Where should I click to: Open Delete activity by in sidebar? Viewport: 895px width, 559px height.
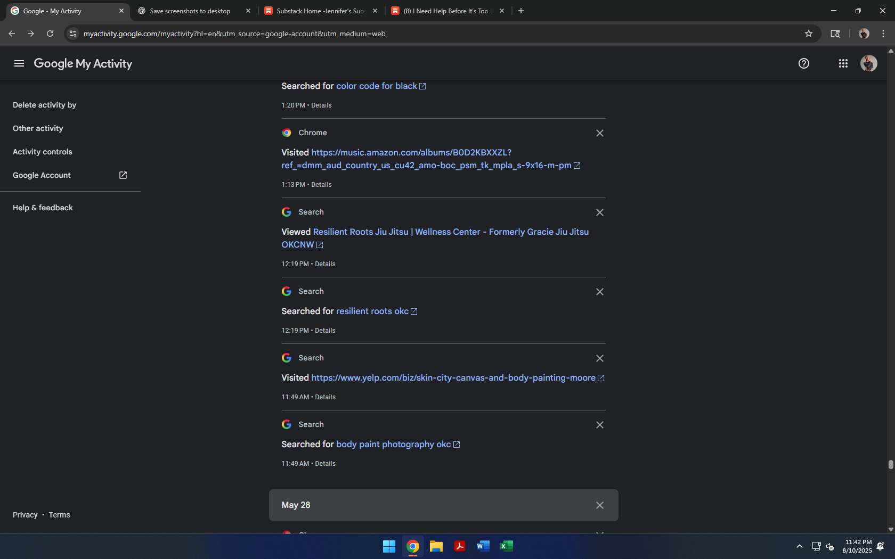45,105
